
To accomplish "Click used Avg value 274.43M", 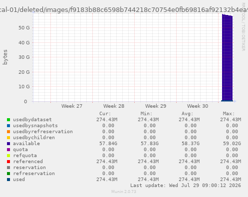I will [189, 180].
